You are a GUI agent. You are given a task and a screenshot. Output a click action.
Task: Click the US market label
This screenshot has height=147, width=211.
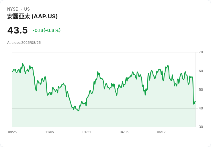(27, 9)
